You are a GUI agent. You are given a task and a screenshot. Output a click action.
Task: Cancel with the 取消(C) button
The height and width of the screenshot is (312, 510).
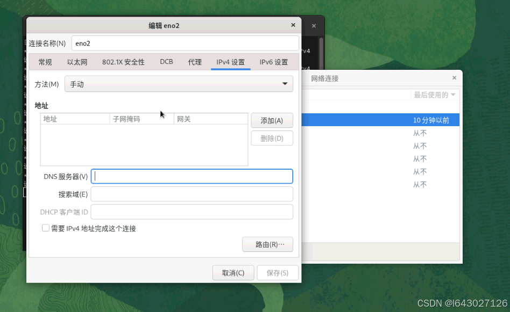tap(233, 273)
